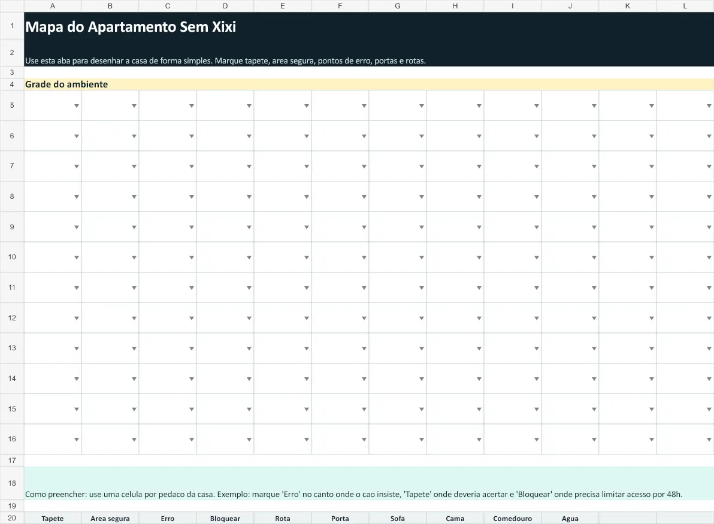714x524 pixels.
Task: Select the column A header
Action: (52, 6)
